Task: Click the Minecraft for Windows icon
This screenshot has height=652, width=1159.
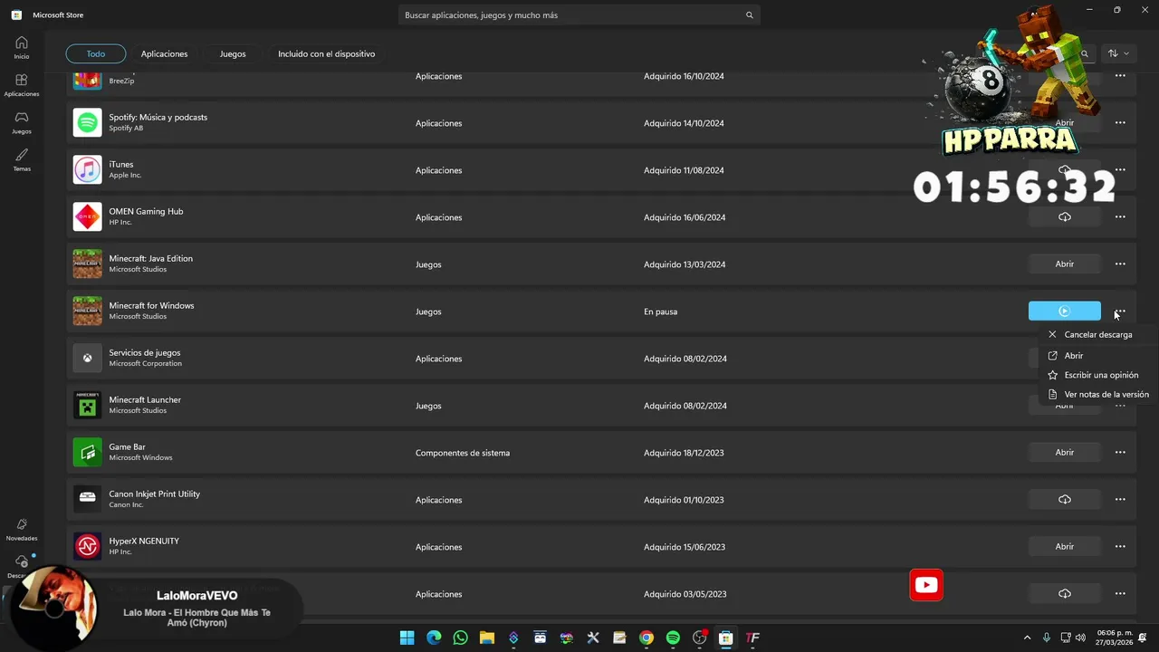Action: 88,312
